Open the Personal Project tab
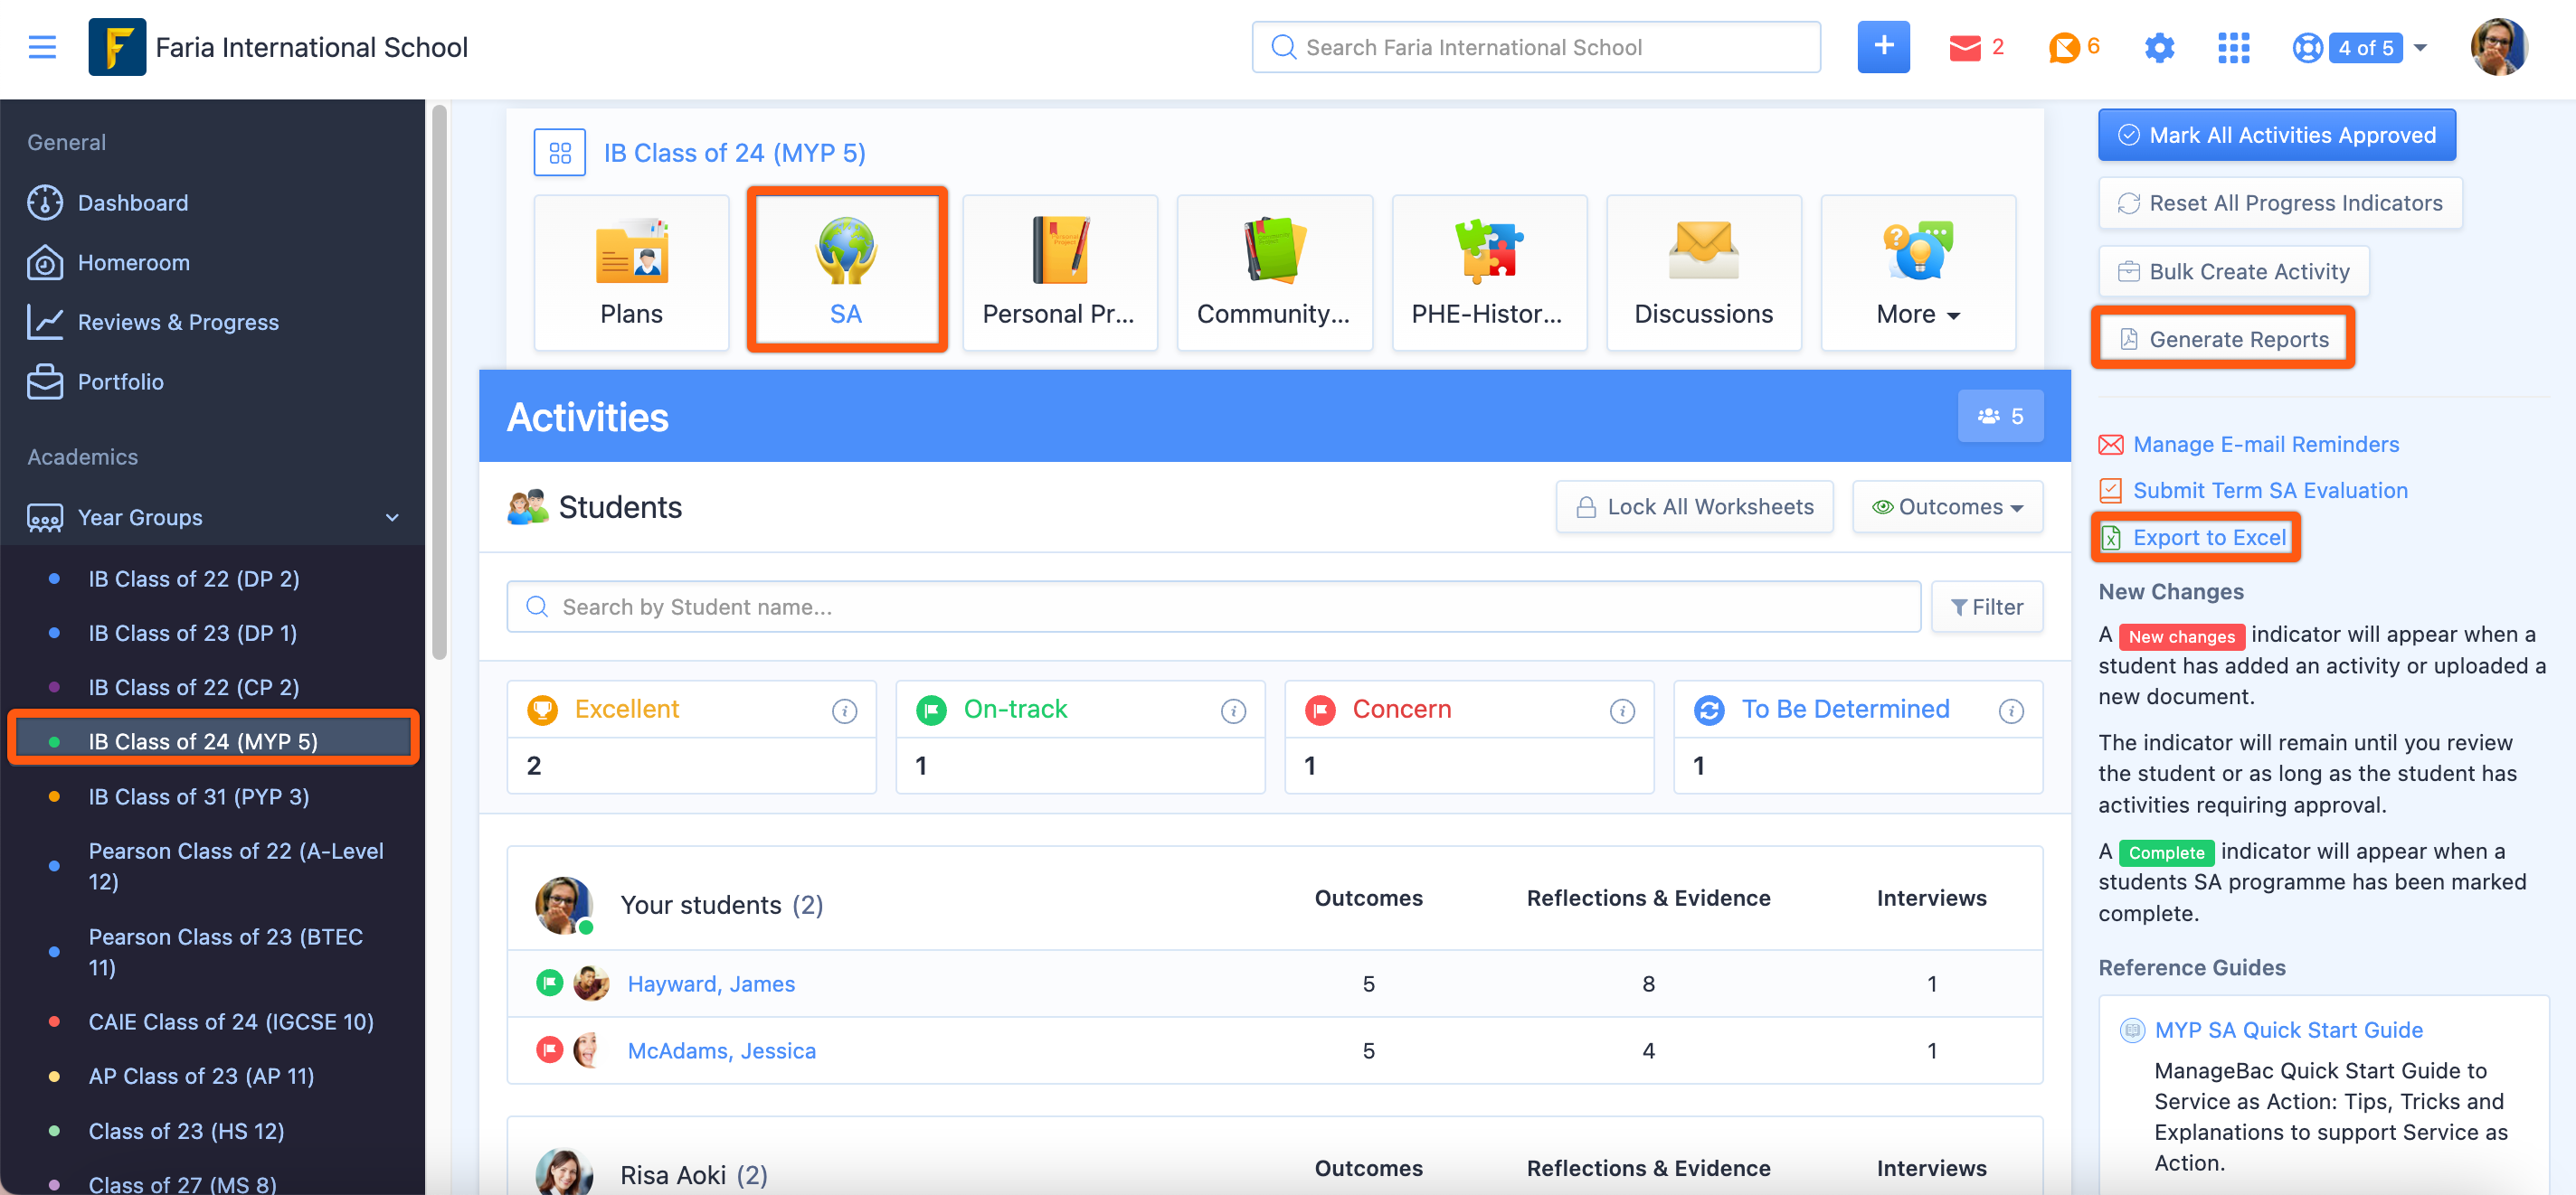The image size is (2576, 1195). coord(1059,272)
